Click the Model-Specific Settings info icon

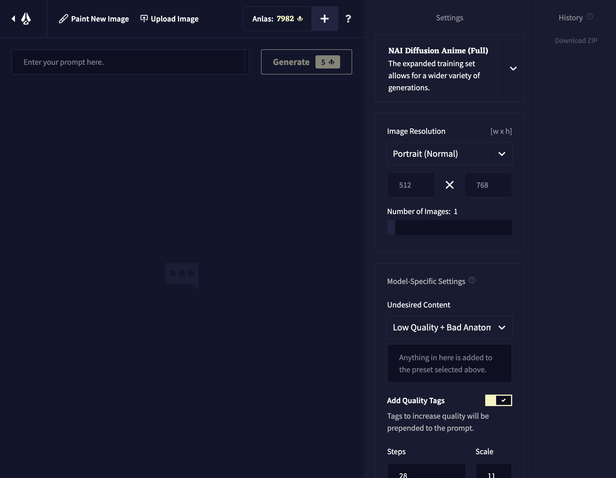472,280
